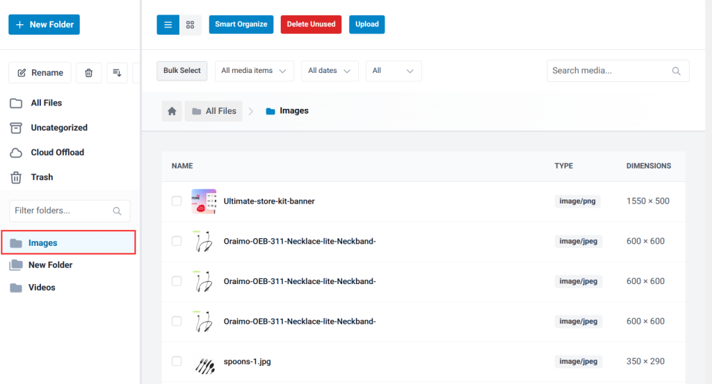Click the sort folders icon
The width and height of the screenshot is (712, 384).
(x=117, y=72)
